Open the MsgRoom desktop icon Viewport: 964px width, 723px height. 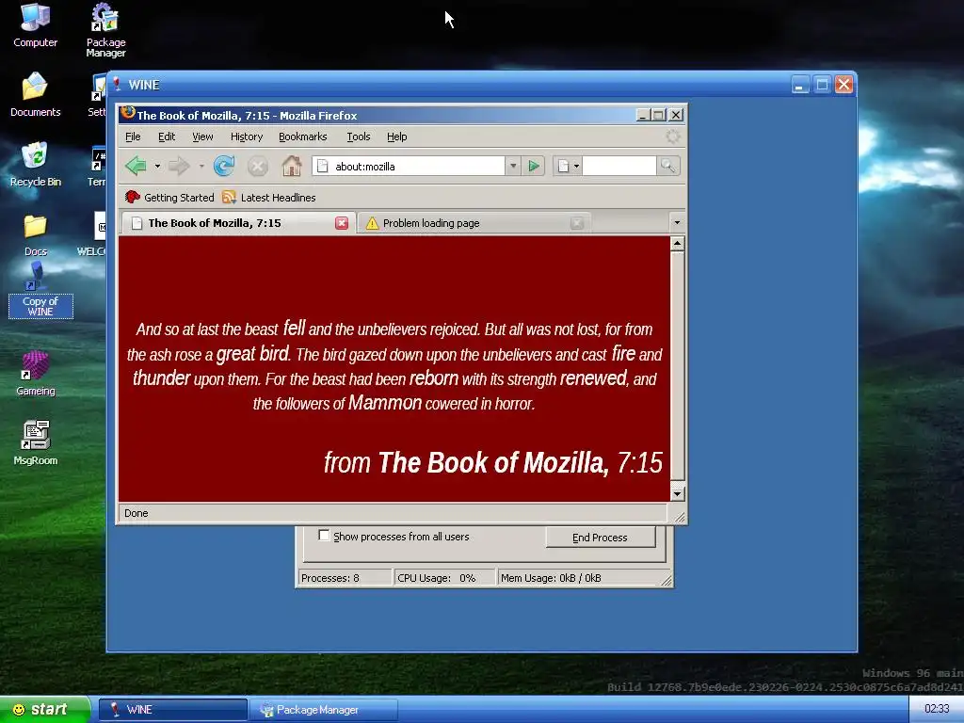35,443
